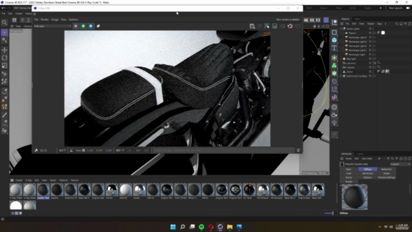412x232 pixels.
Task: Toggle enable checkmark of Subdivision Surface
Action: tap(375, 76)
